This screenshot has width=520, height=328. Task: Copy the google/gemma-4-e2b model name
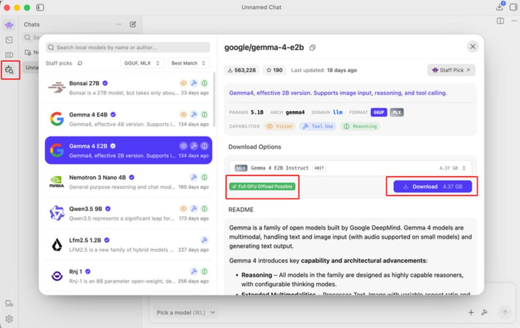(312, 48)
